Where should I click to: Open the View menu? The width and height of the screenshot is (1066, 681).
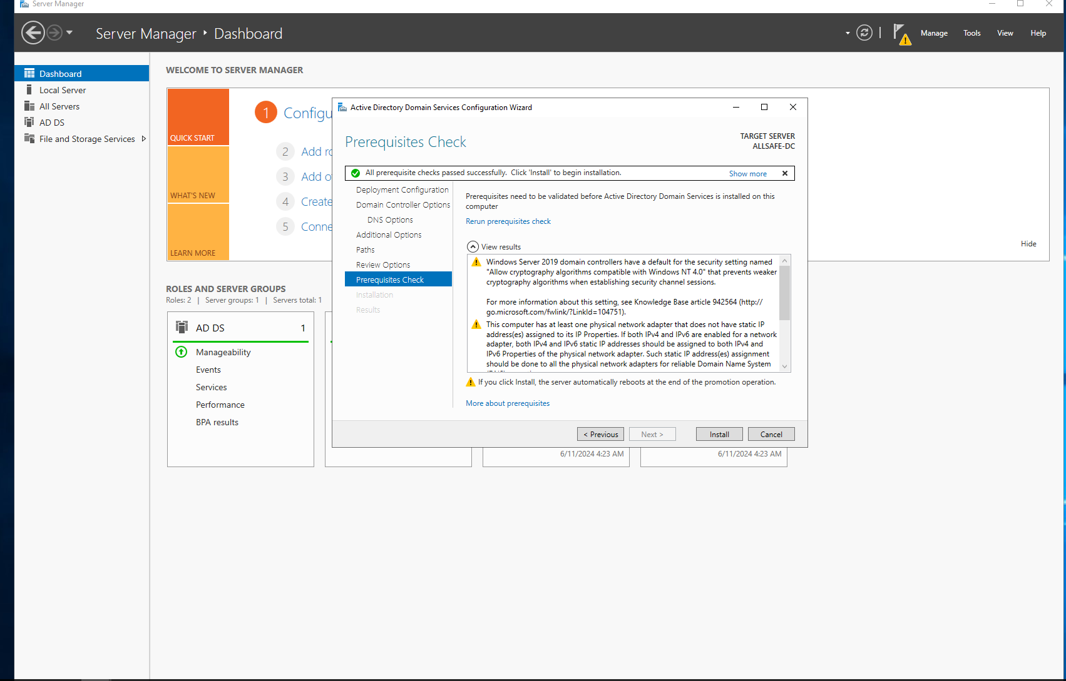[x=1005, y=33]
